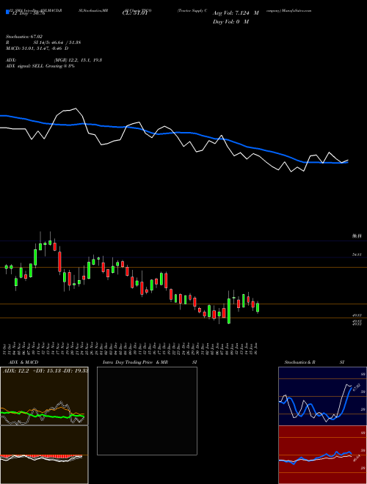367x484 pixels.
Task: Click the top '49.83' price level label
Action: pyautogui.click(x=357, y=315)
